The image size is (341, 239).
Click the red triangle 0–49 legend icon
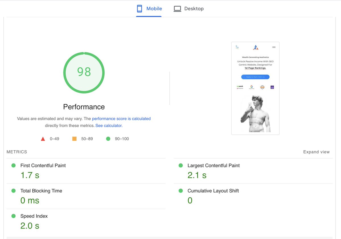43,139
